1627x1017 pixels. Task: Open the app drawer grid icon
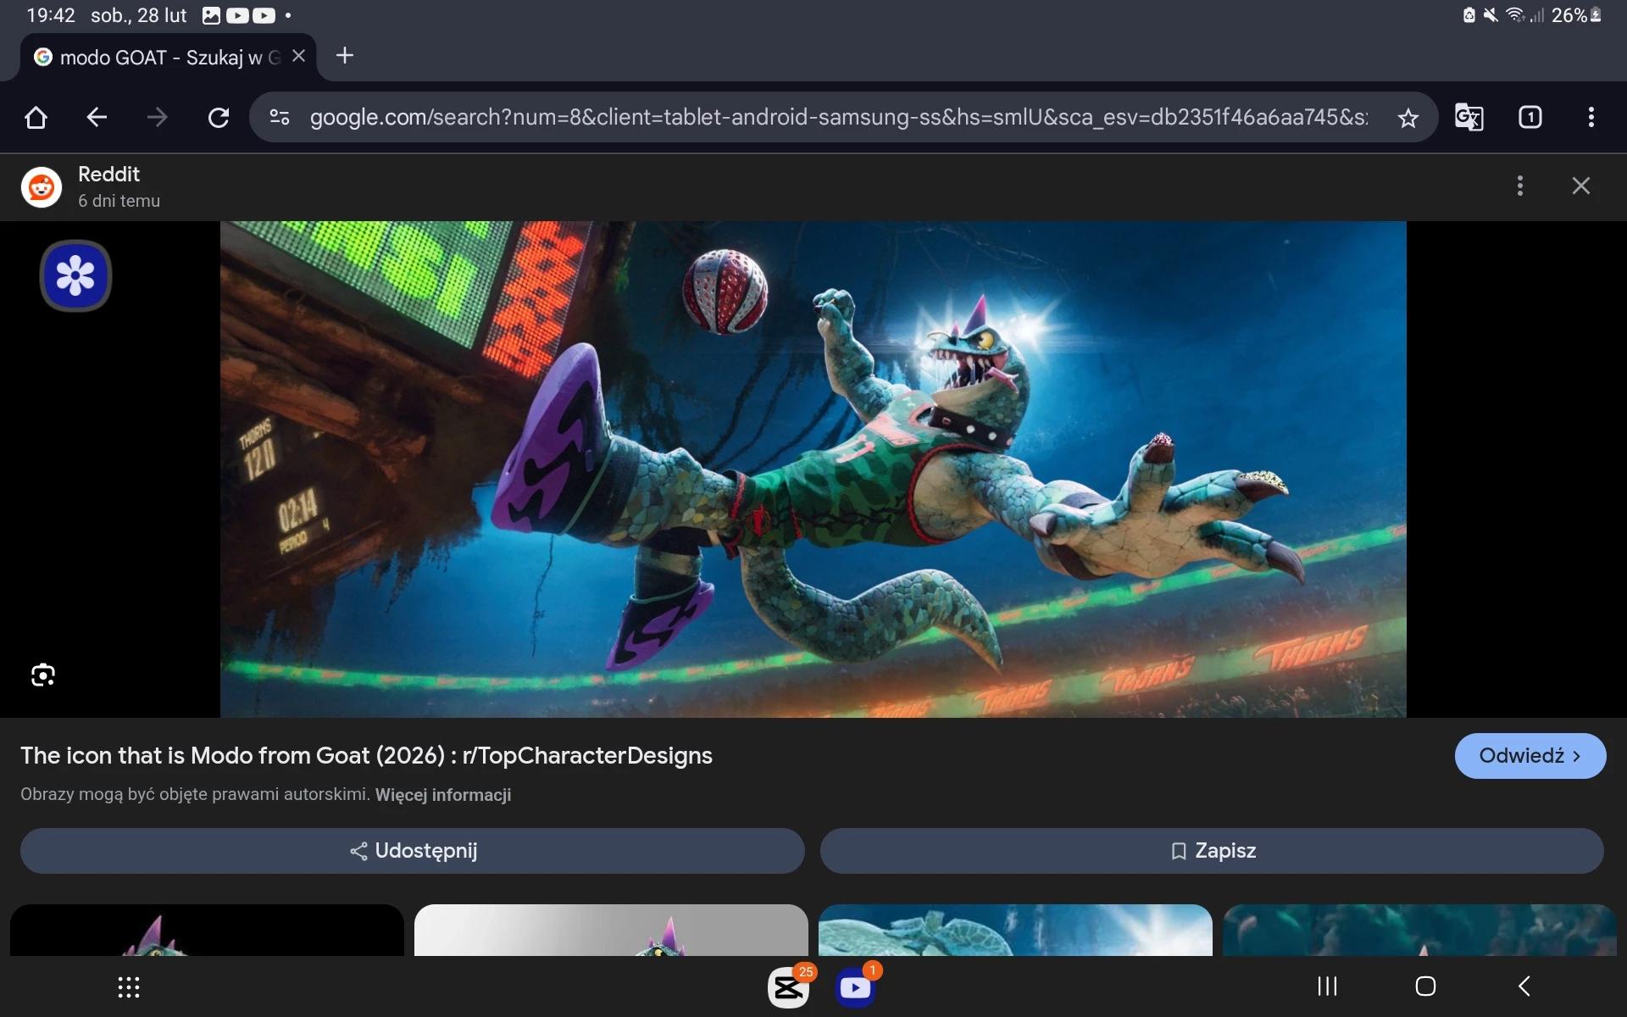click(129, 986)
